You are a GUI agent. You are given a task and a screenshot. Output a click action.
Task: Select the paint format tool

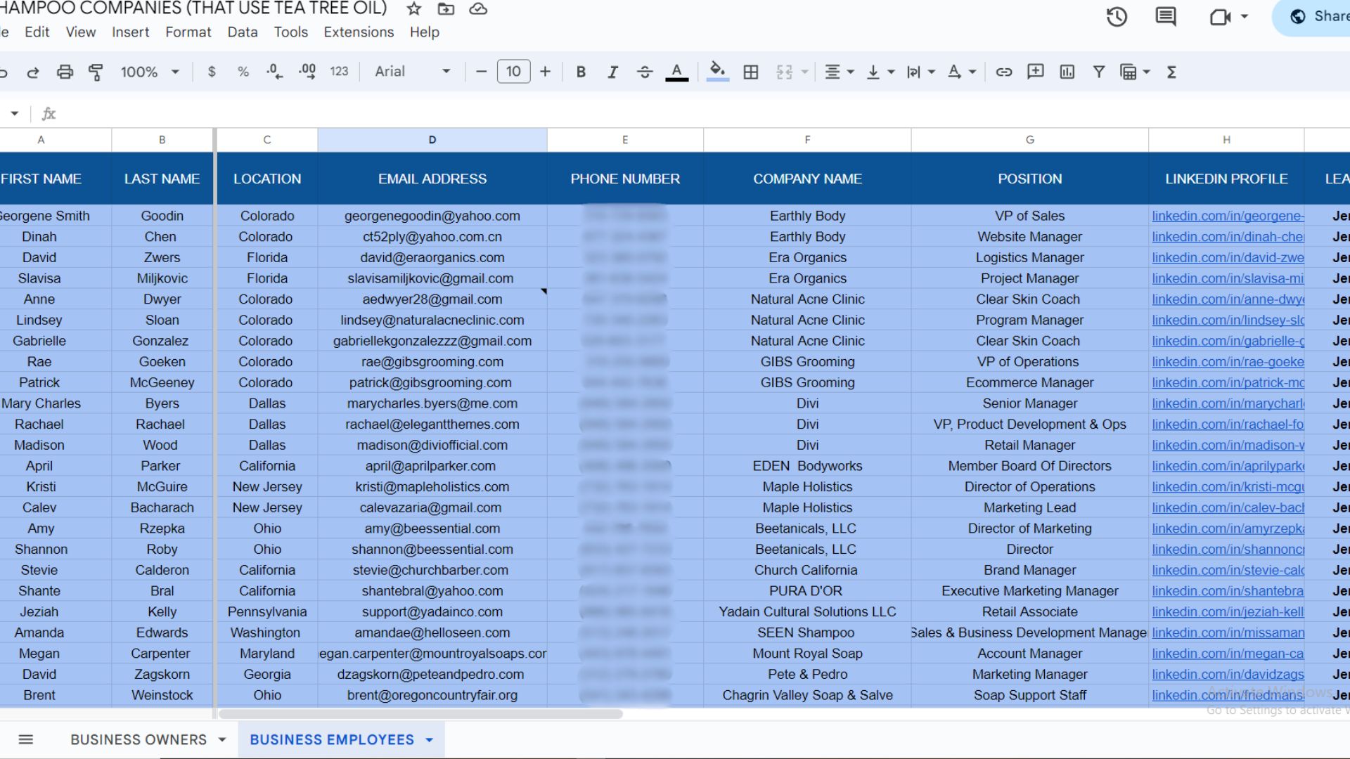click(x=96, y=72)
